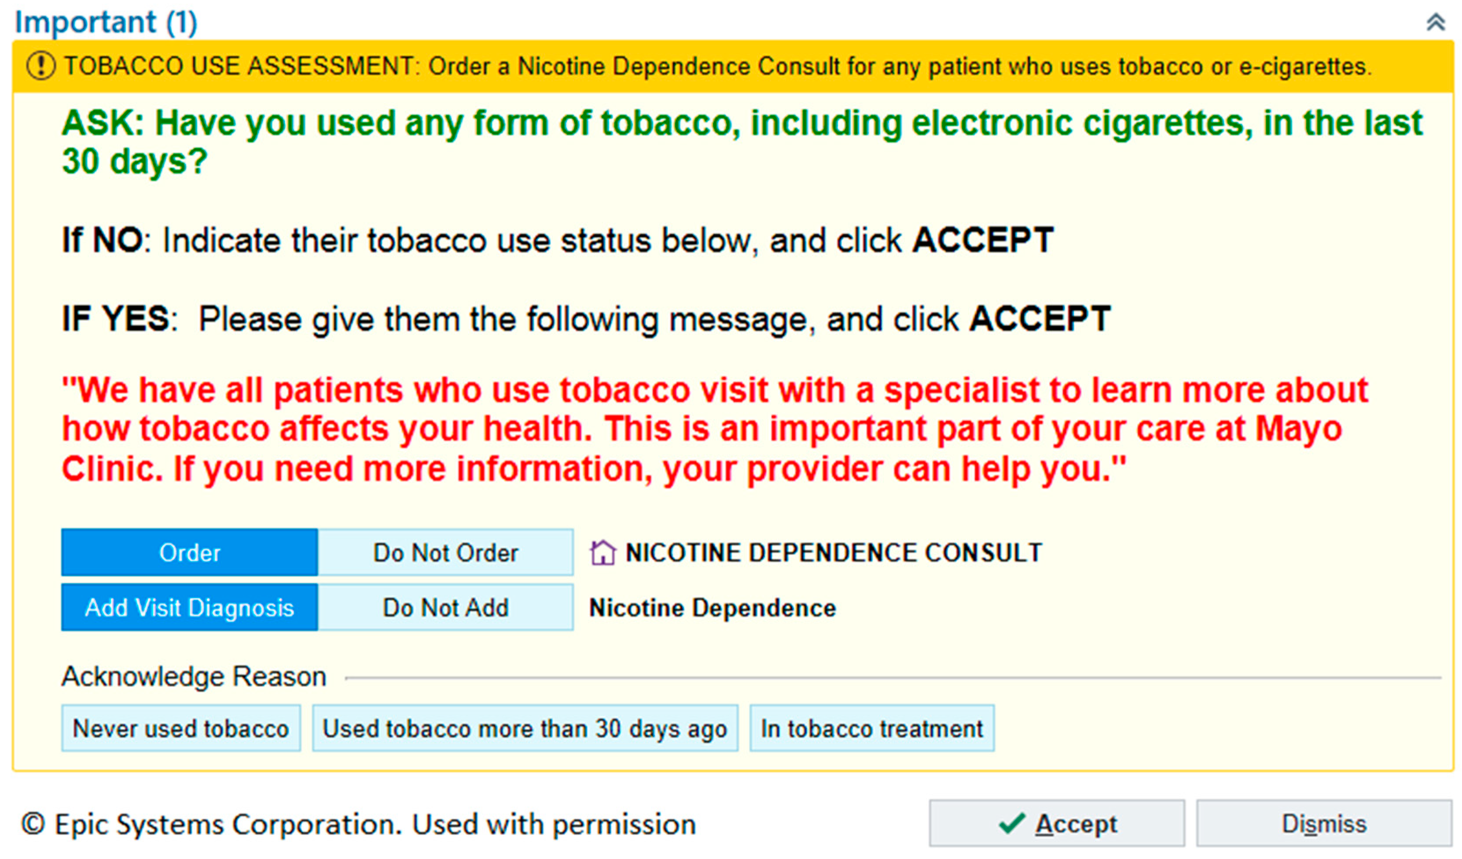Viewport: 1462px width, 859px height.
Task: Click the green ASK question text
Action: [x=742, y=142]
